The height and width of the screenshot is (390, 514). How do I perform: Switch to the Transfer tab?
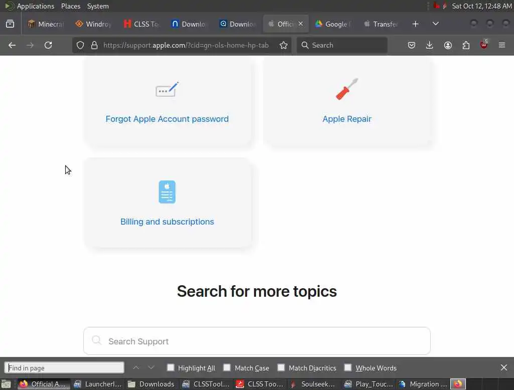point(381,24)
